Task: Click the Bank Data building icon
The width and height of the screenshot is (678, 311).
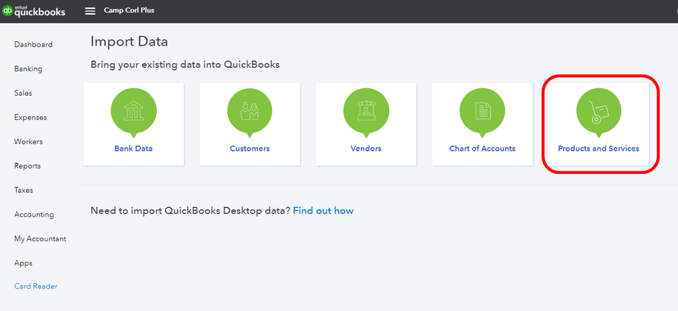Action: tap(134, 111)
